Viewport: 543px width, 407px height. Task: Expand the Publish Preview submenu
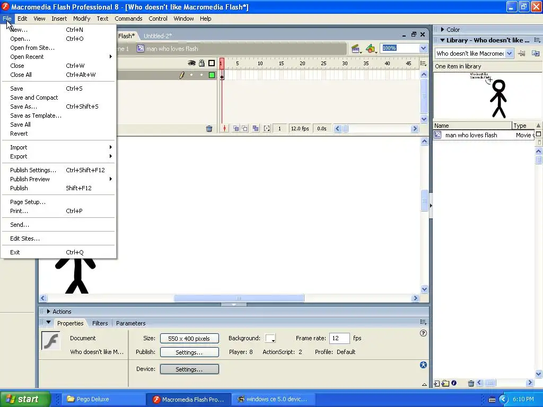[x=58, y=179]
